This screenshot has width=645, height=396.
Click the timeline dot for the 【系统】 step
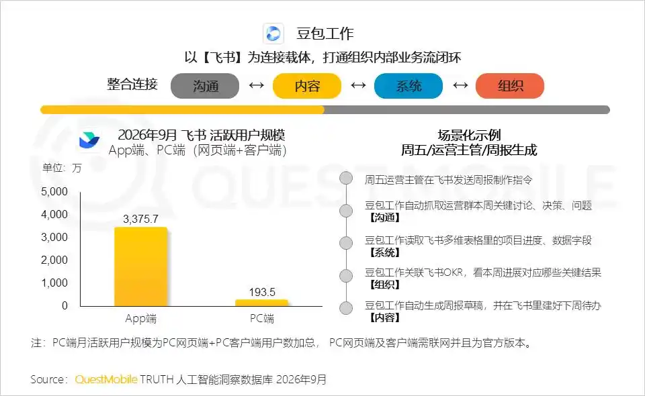[x=346, y=243]
